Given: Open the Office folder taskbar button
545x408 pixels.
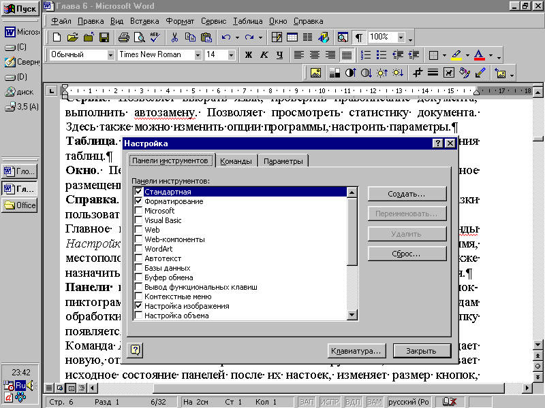Looking at the screenshot, I should click(20, 205).
